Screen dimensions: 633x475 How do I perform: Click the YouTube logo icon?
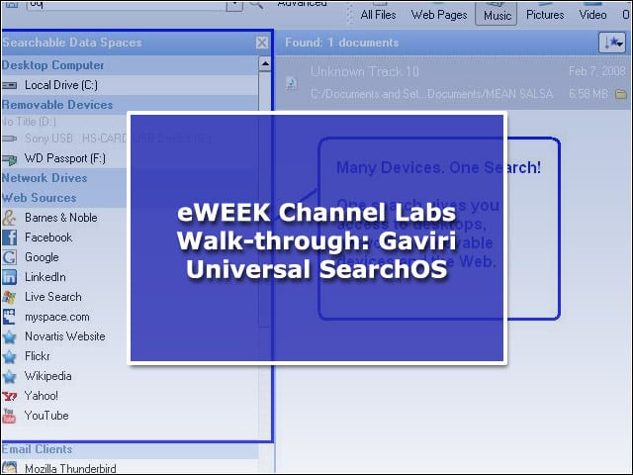[x=9, y=416]
